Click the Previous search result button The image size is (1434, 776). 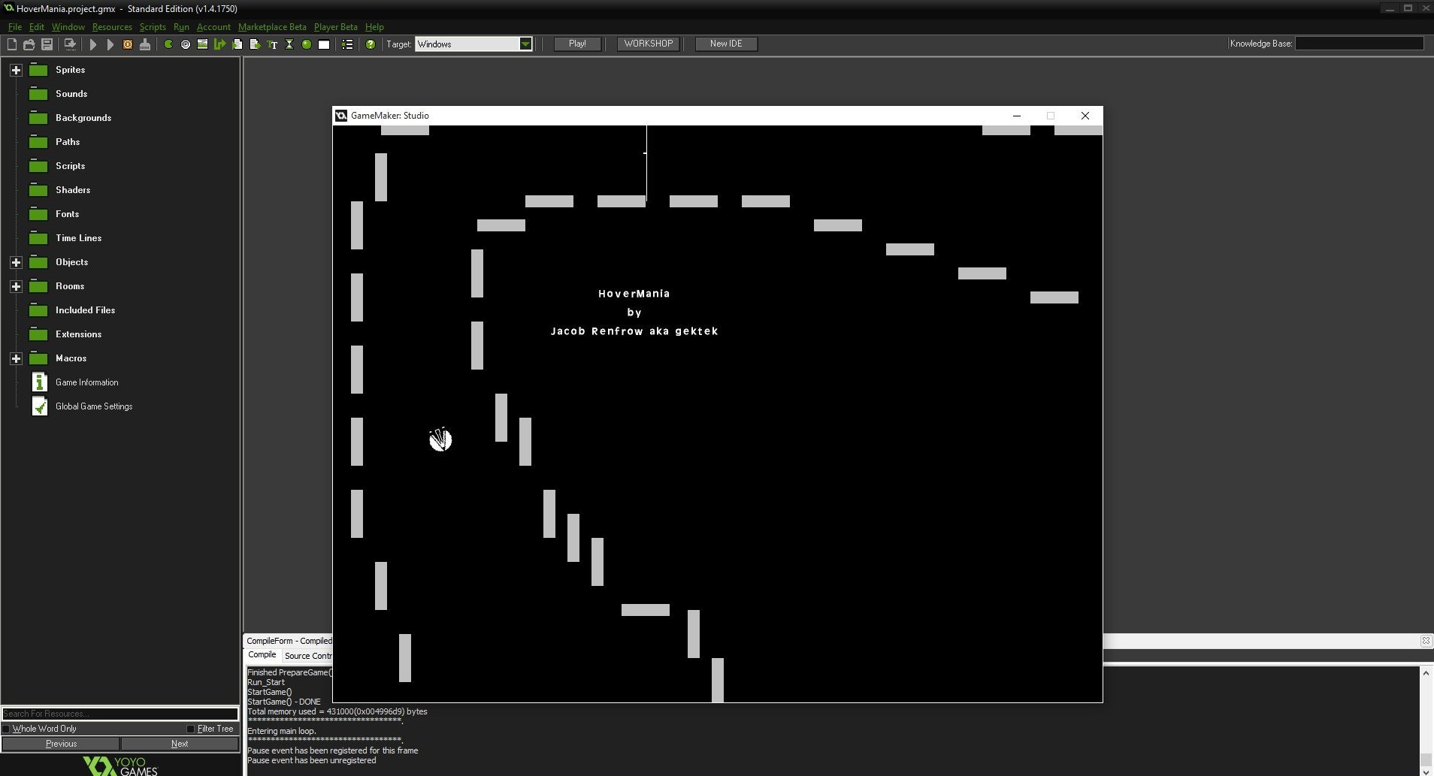[61, 744]
